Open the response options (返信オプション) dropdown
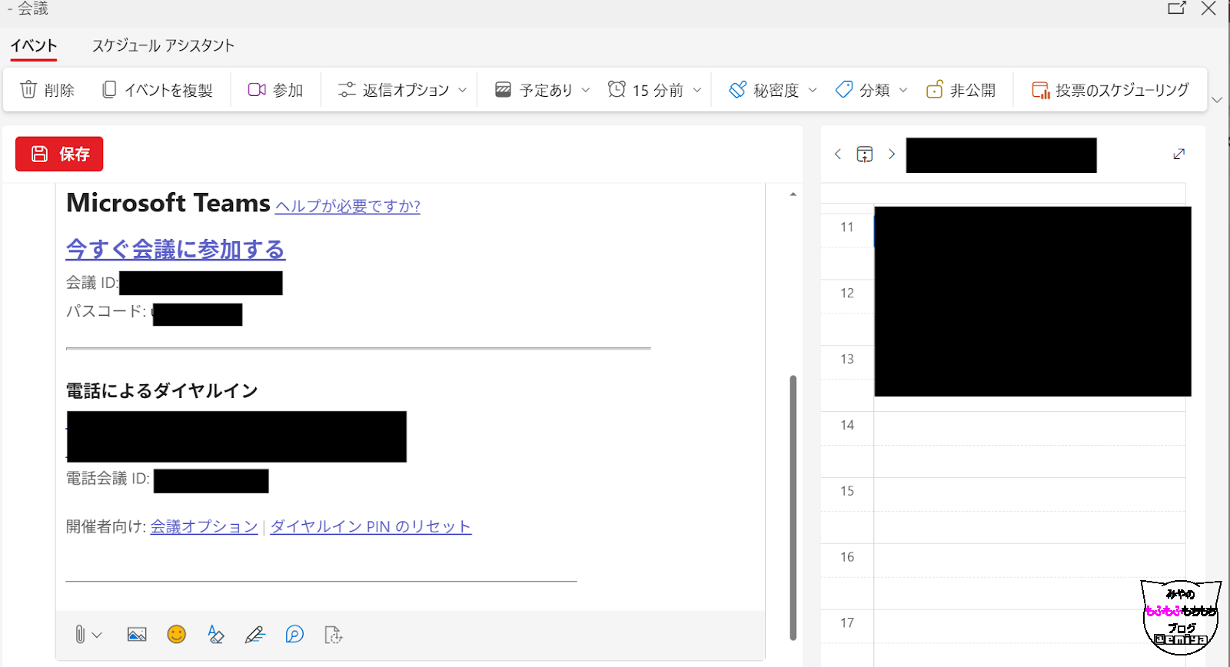The image size is (1230, 667). [x=402, y=90]
